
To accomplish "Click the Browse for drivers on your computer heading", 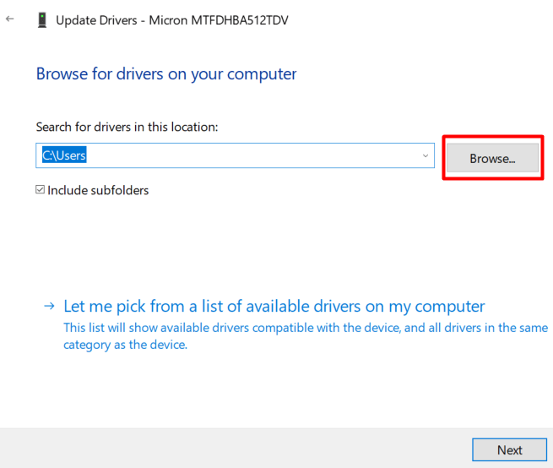I will point(166,73).
